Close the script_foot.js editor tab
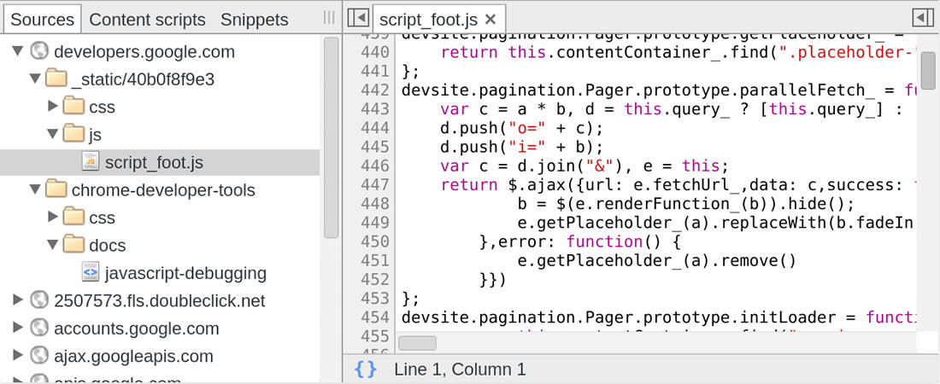The image size is (940, 384). click(490, 19)
